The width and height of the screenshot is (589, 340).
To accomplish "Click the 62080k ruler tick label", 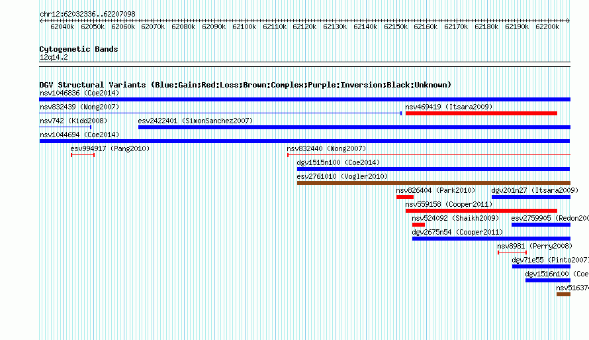I will pos(183,27).
